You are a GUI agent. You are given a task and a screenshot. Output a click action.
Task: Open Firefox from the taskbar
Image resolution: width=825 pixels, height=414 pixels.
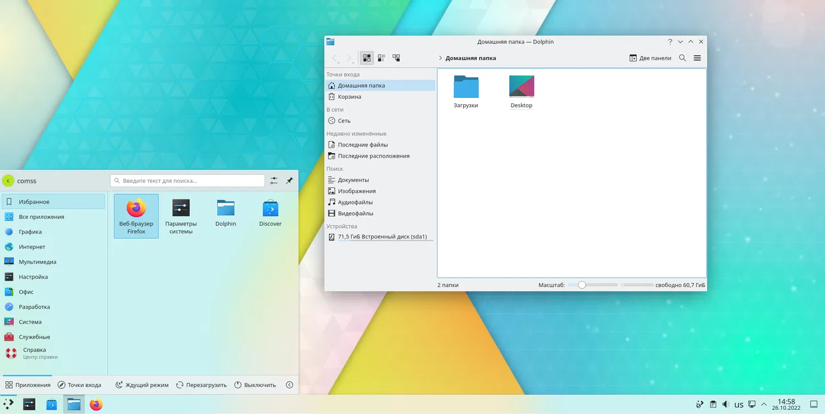coord(96,405)
